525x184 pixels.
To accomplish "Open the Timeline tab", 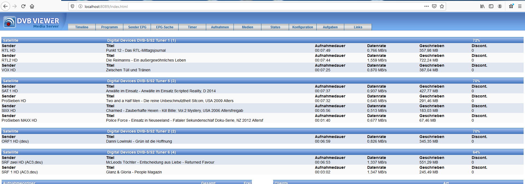I will pos(82,27).
